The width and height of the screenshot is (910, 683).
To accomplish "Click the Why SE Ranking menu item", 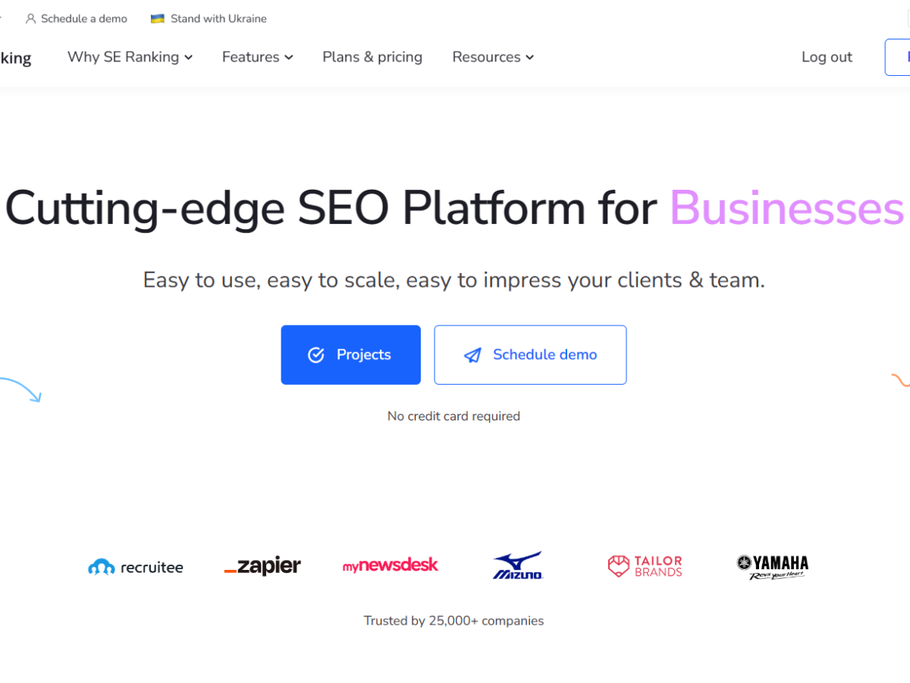I will coord(124,57).
